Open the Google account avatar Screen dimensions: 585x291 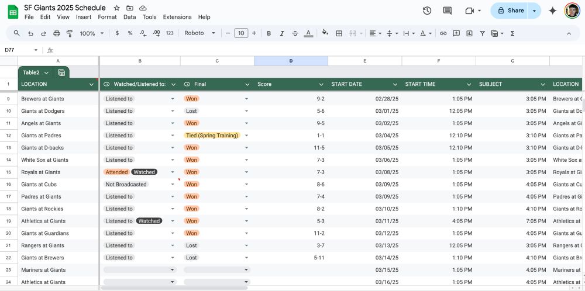tap(572, 11)
